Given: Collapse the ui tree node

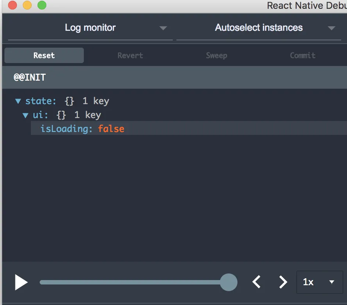Looking at the screenshot, I should tap(26, 115).
